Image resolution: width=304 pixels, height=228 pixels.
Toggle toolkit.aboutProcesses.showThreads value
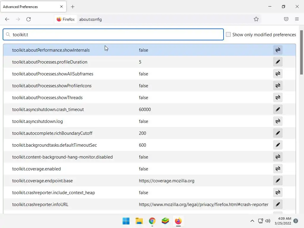click(x=278, y=97)
